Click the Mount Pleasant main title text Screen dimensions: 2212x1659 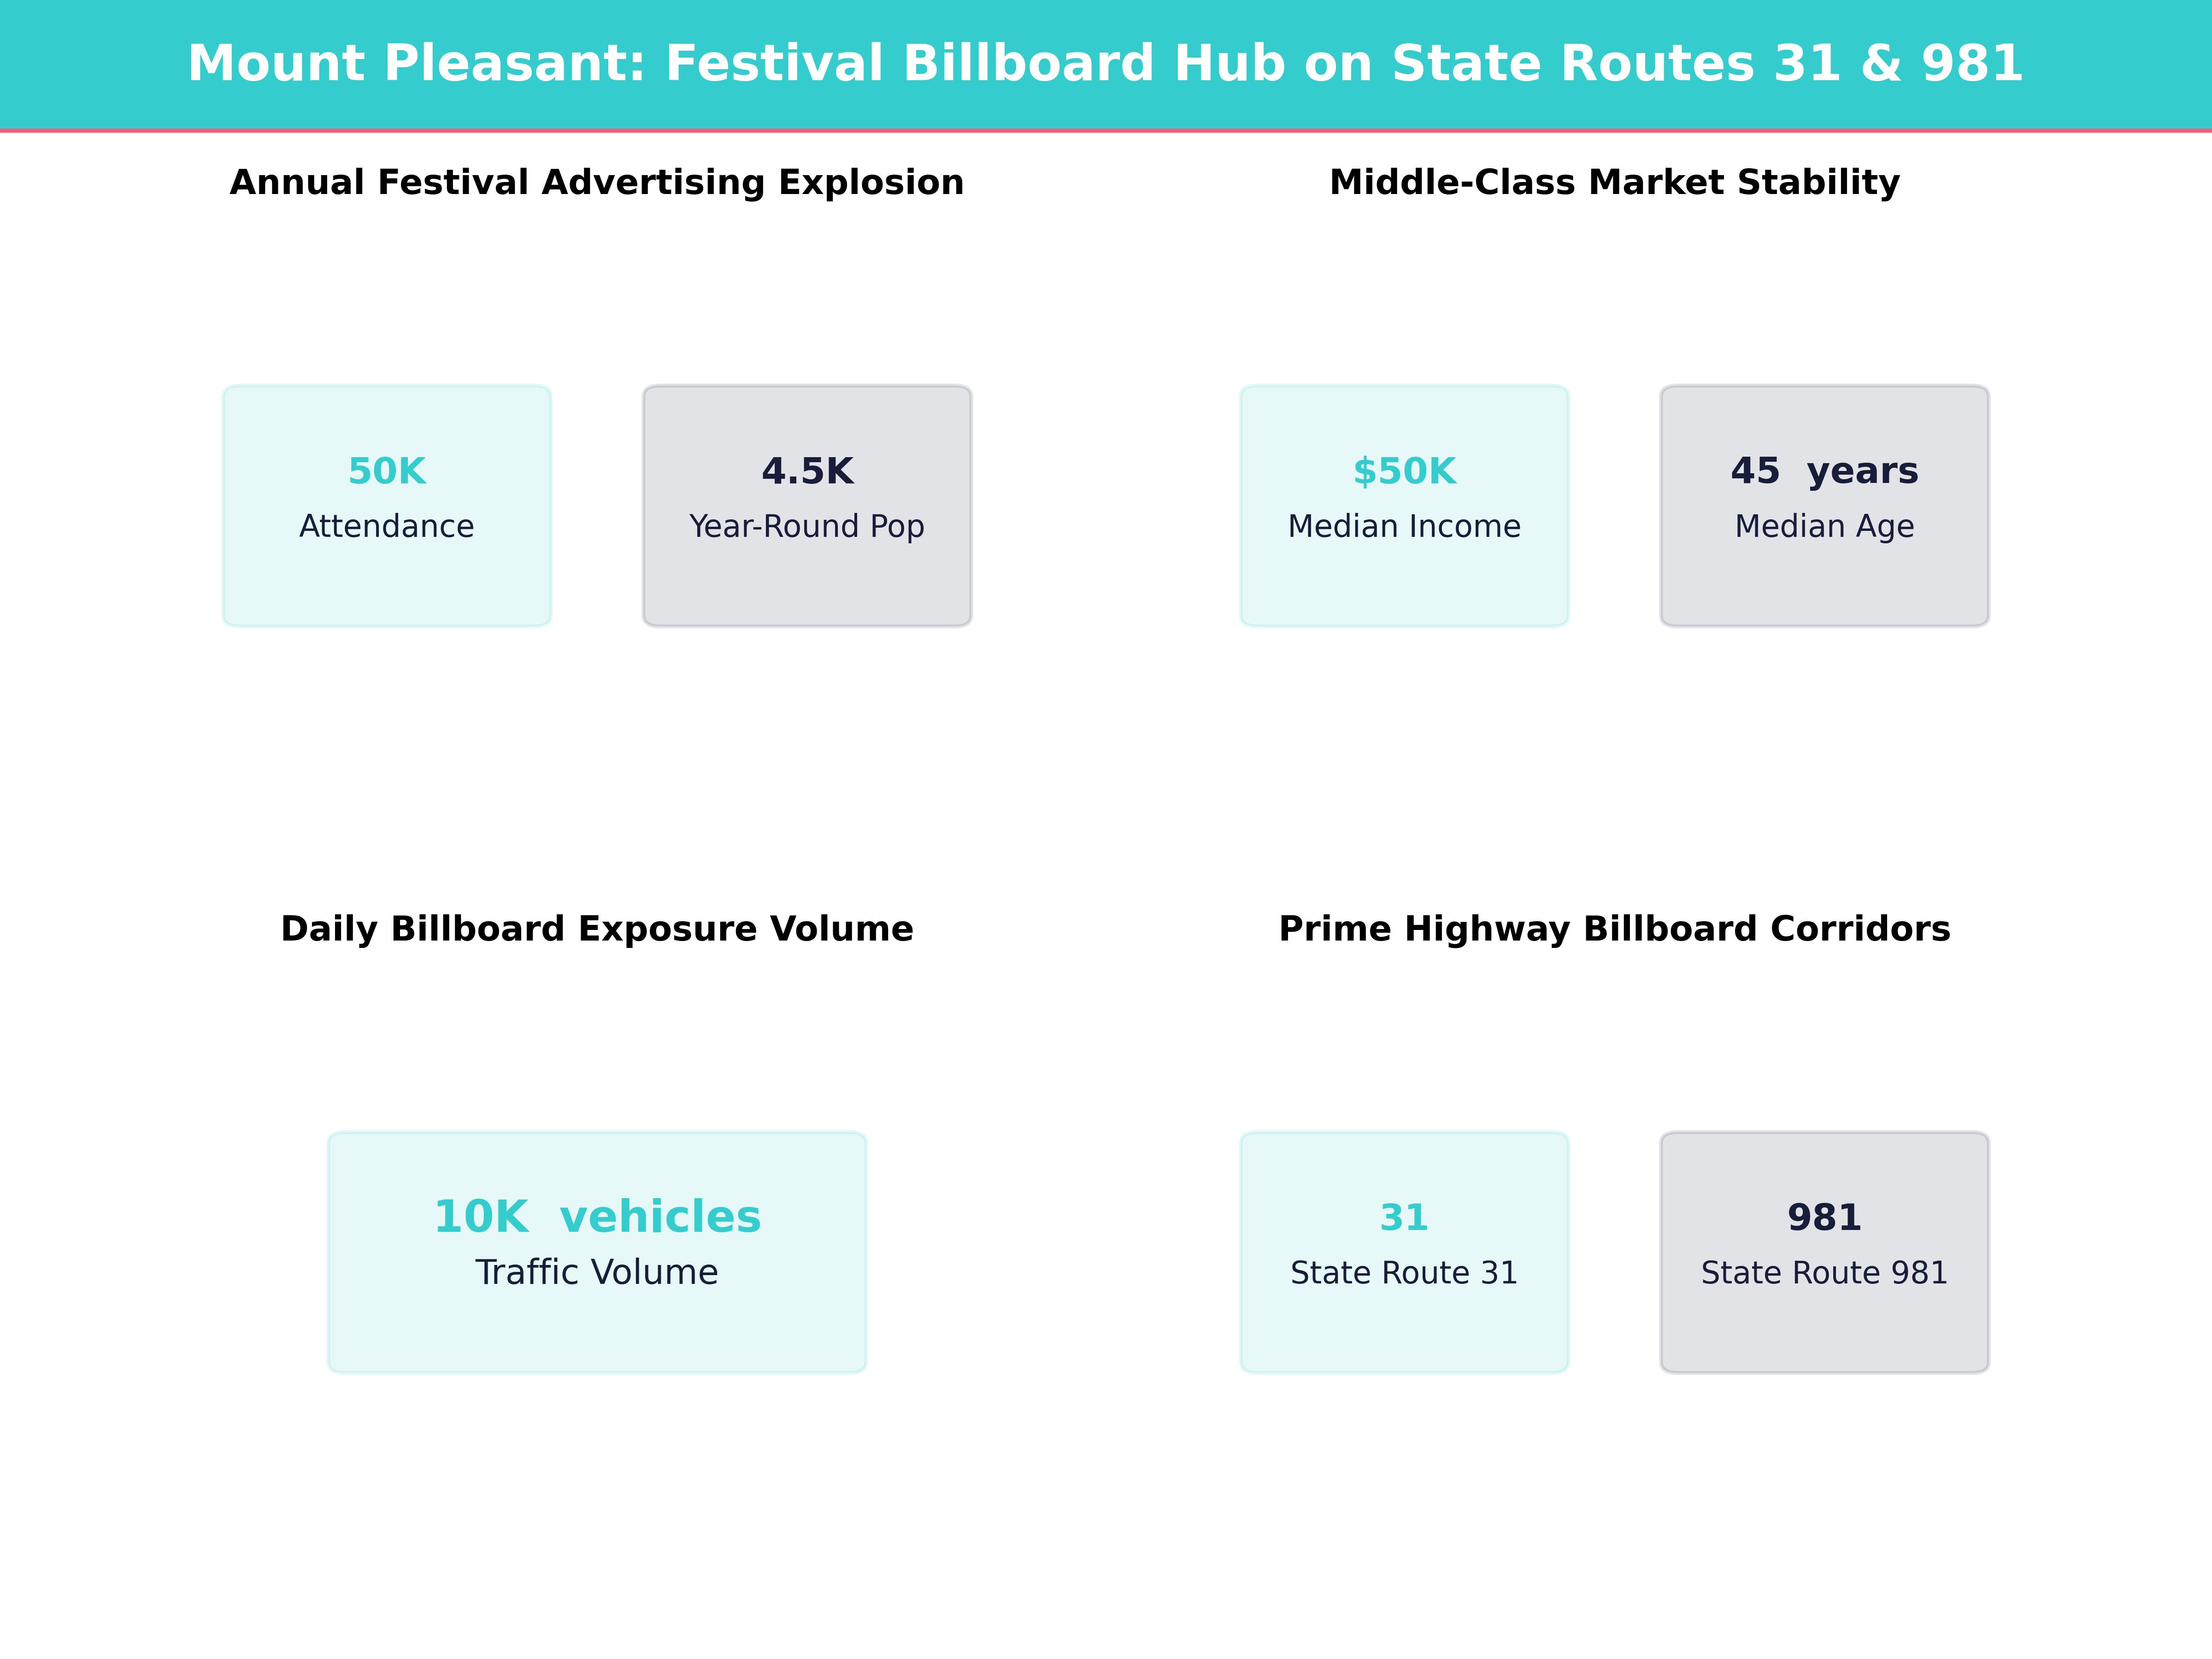(x=1105, y=63)
